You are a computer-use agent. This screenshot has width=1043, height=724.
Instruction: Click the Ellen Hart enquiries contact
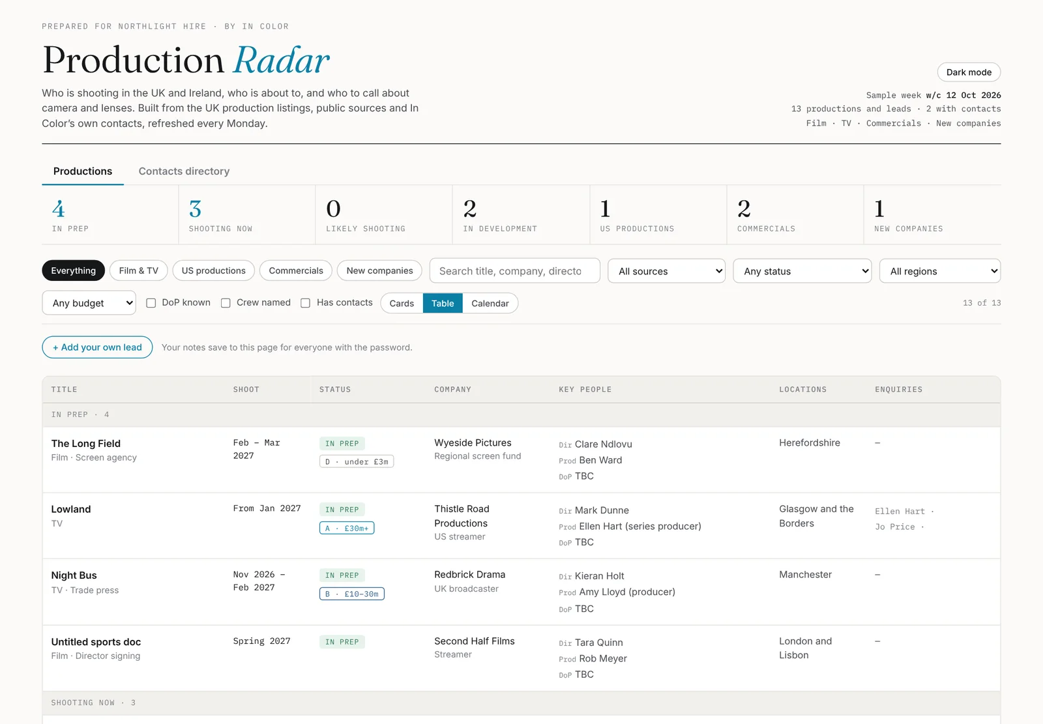tap(900, 512)
